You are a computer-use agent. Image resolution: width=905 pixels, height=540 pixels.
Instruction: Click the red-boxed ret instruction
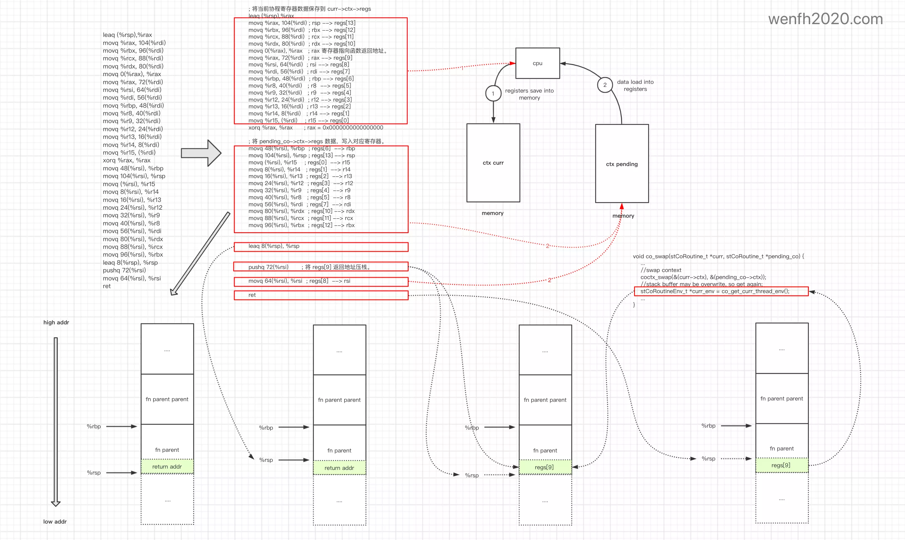321,295
